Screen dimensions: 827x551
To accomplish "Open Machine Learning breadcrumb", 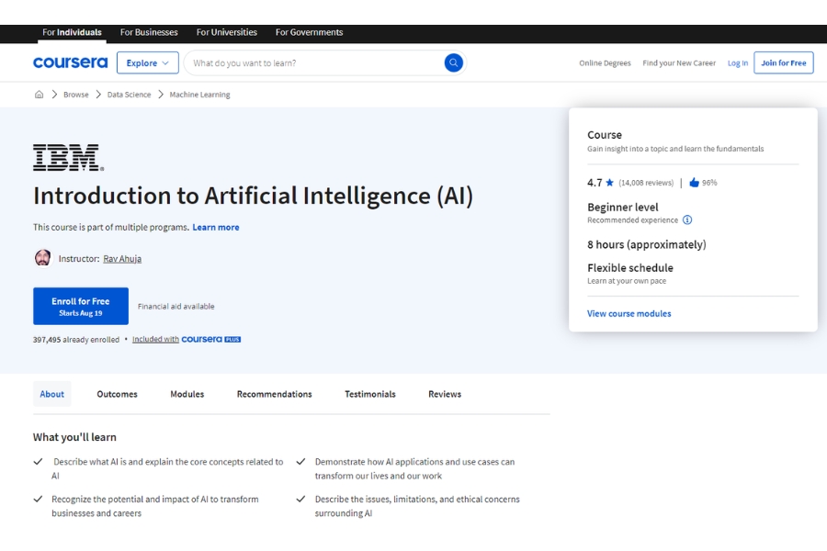I will (x=200, y=95).
